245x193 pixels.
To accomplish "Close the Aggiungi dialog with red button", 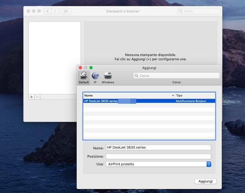I will pyautogui.click(x=80, y=68).
